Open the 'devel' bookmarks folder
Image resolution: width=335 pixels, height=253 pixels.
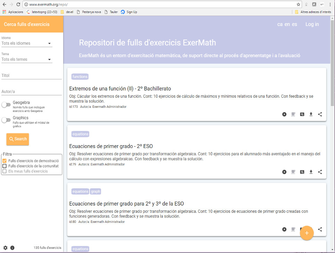pyautogui.click(x=67, y=12)
